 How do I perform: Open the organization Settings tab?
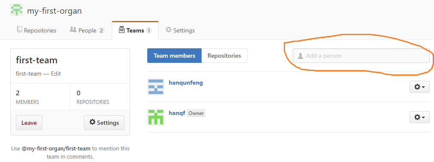pos(180,30)
